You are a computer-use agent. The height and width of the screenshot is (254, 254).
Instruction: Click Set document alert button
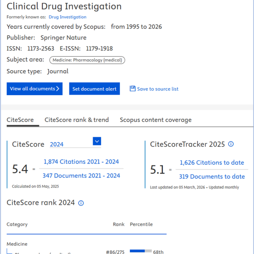[x=94, y=89]
